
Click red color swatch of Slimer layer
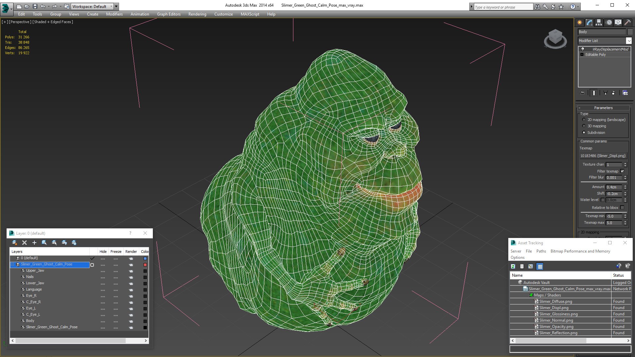(x=145, y=265)
